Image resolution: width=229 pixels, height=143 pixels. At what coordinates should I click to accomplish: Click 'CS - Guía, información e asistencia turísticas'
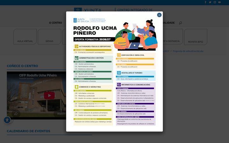(x=132, y=79)
